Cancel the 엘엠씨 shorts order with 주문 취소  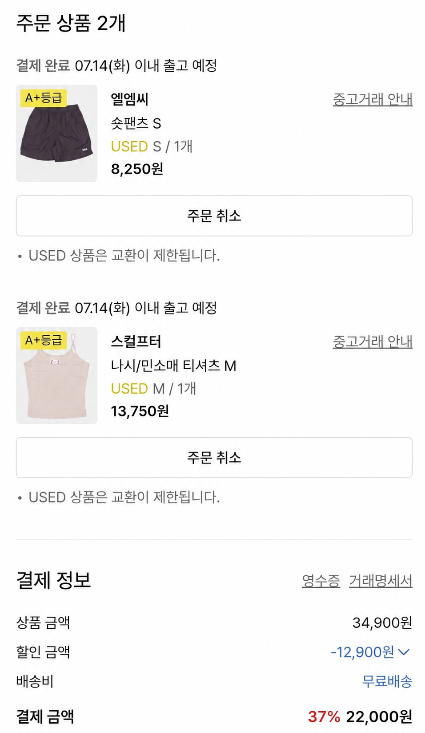(214, 216)
